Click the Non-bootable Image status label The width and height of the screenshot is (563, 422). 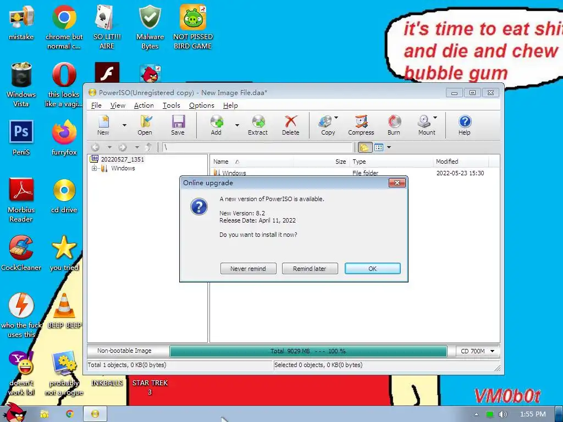pyautogui.click(x=124, y=351)
